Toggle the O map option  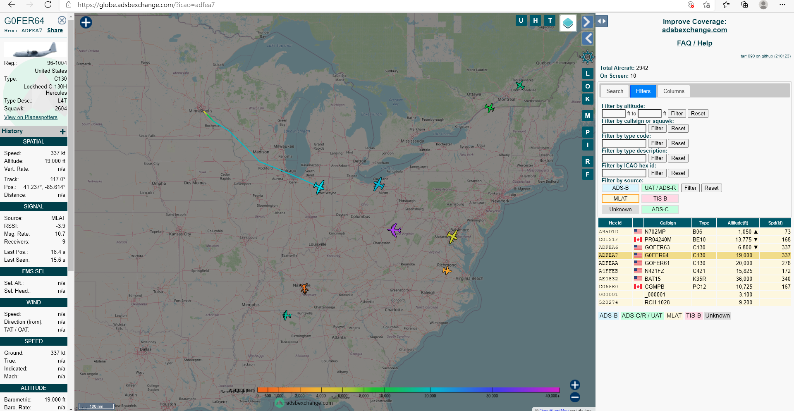pos(588,86)
